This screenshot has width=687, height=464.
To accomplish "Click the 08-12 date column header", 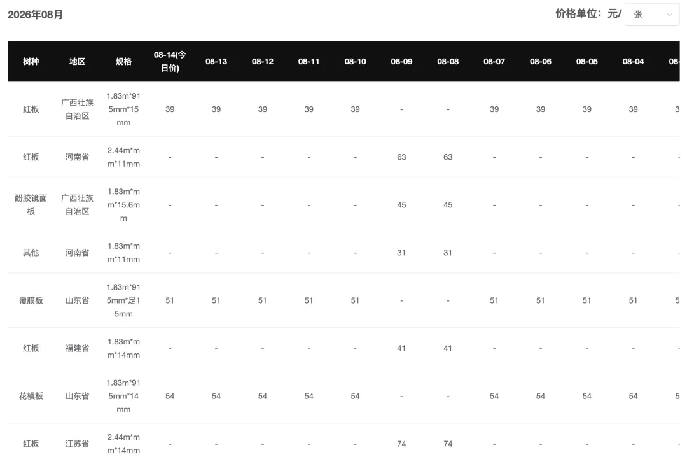I will pos(263,61).
